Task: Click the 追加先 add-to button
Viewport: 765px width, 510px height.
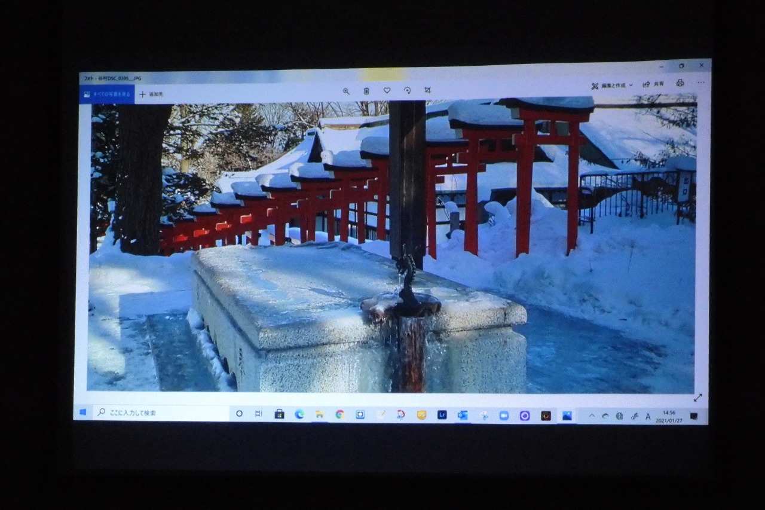Action: [x=151, y=94]
